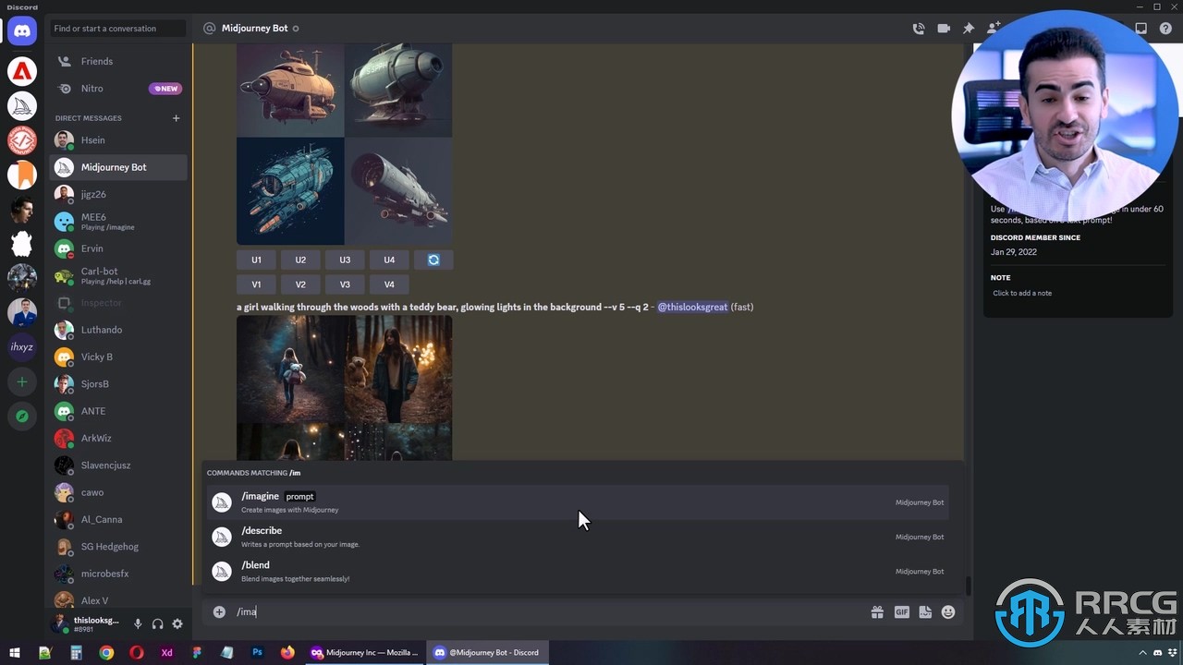Open MEE6 direct message
The image size is (1183, 665).
(x=118, y=222)
